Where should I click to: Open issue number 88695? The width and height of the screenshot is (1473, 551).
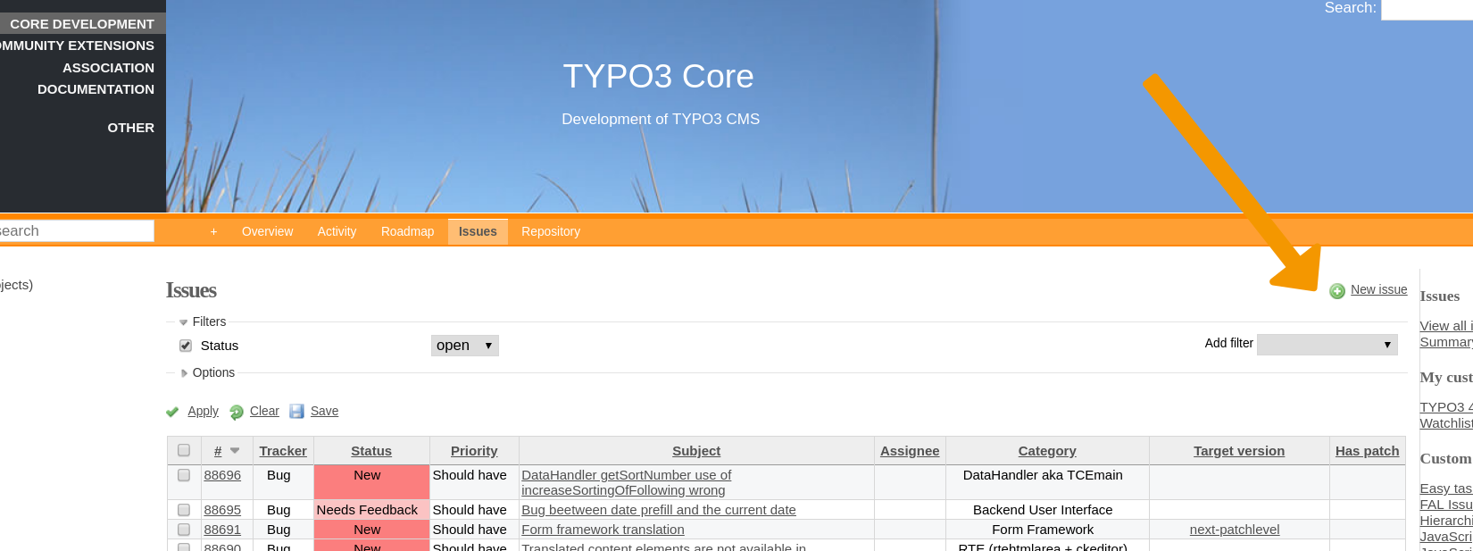pos(222,510)
